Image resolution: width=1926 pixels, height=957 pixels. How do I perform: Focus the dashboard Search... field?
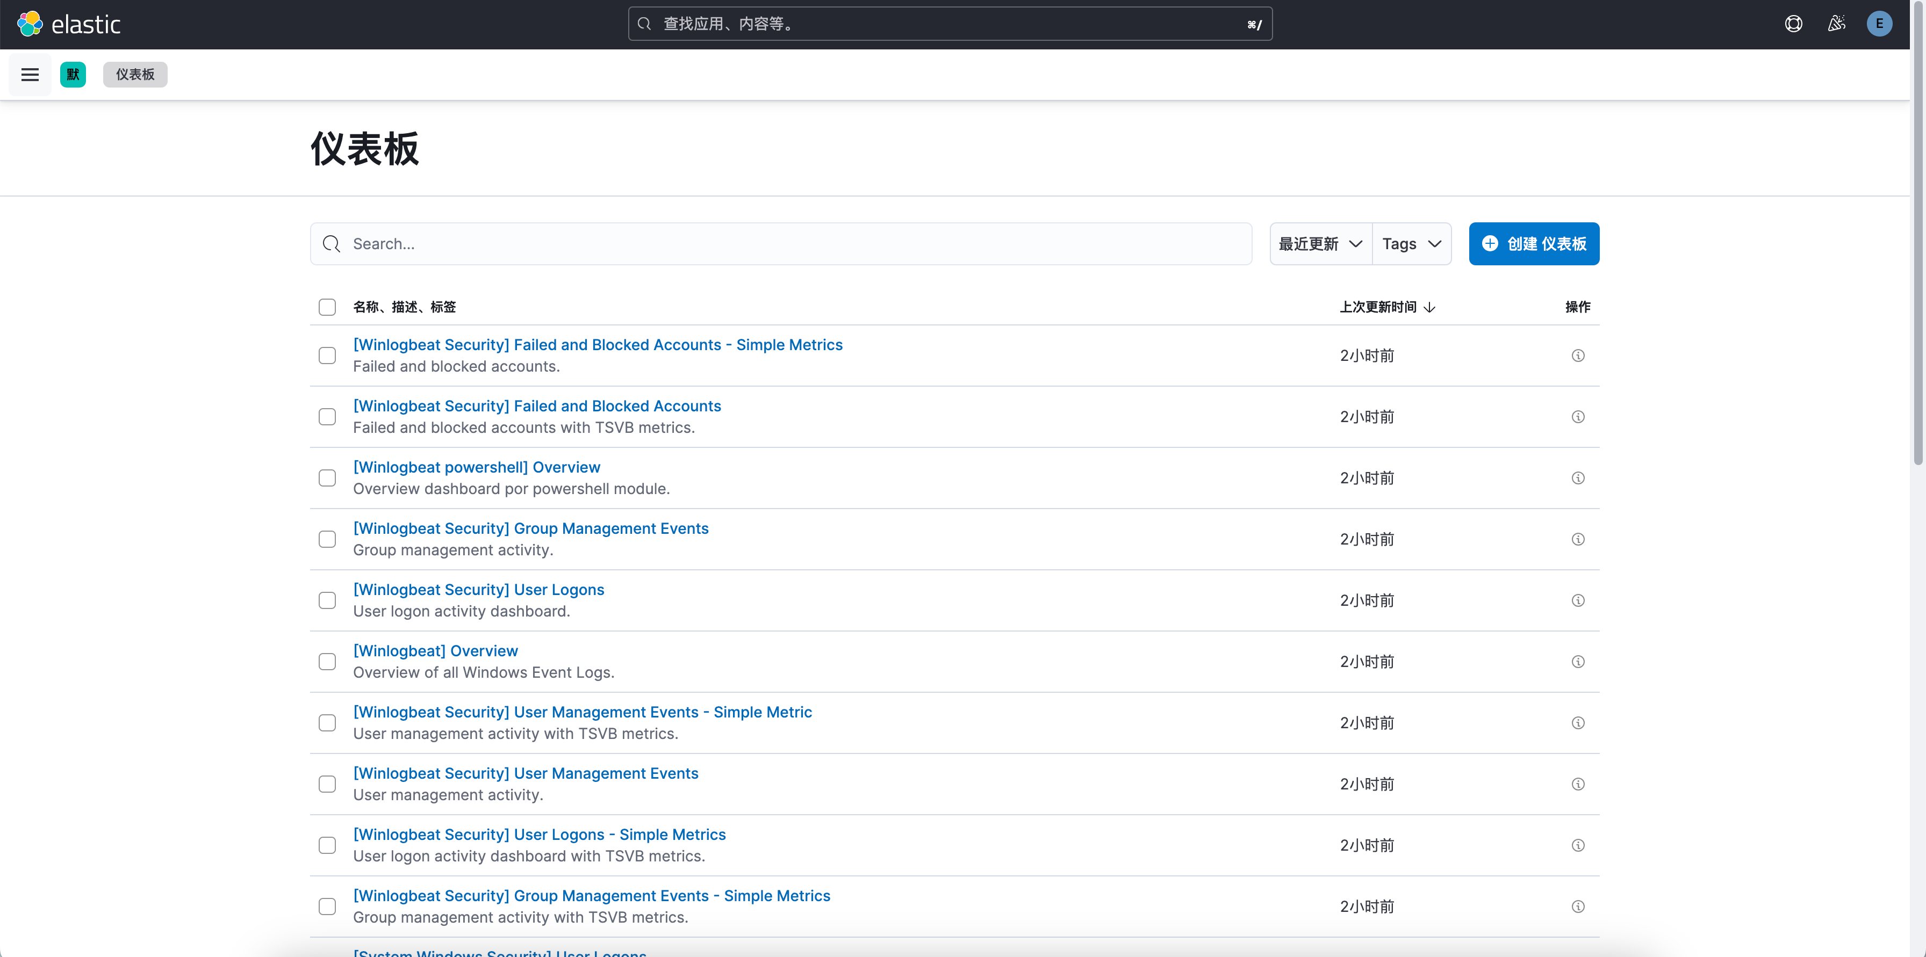click(781, 243)
